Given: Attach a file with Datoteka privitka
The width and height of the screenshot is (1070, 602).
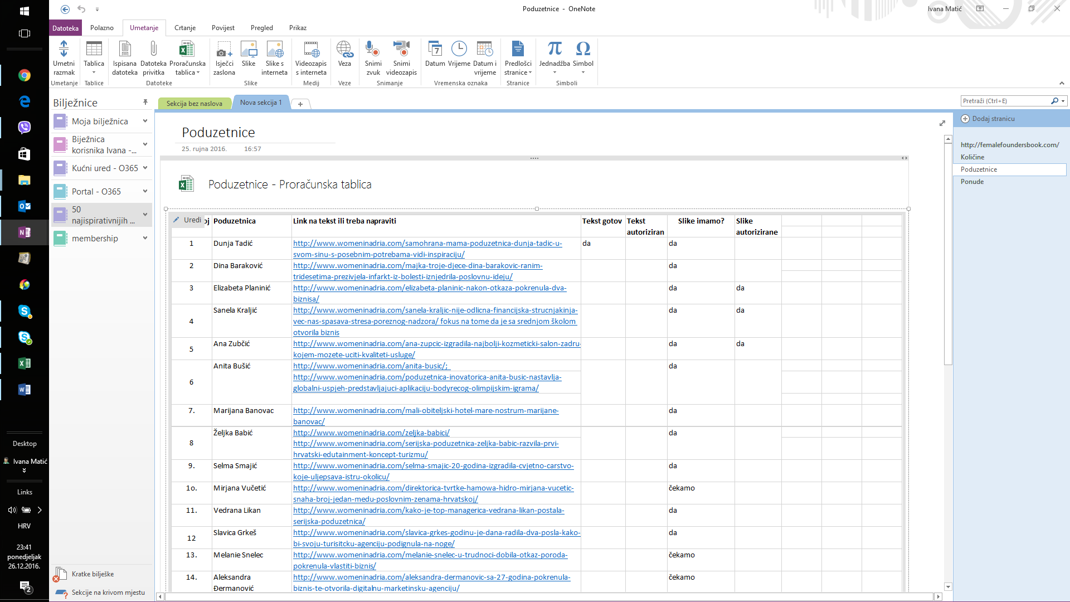Looking at the screenshot, I should tap(153, 58).
